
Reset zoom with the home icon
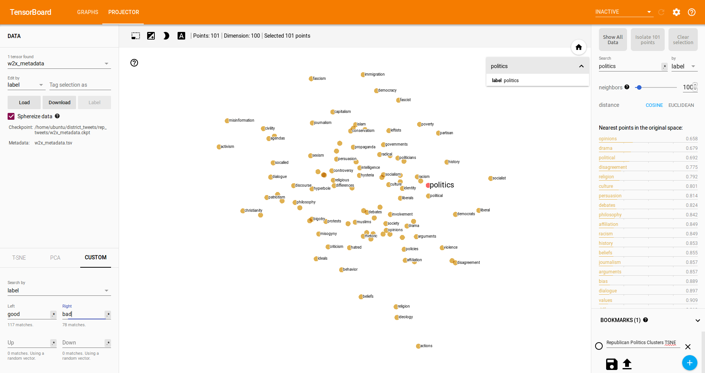[578, 47]
